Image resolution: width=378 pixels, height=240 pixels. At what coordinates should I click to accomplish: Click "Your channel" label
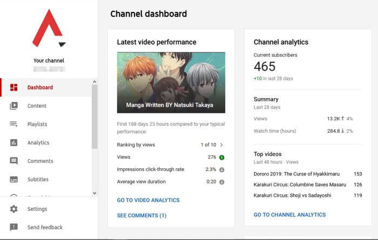click(x=49, y=60)
